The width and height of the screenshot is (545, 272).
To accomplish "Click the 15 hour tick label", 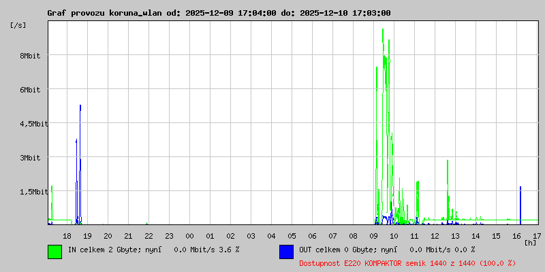I will point(496,236).
